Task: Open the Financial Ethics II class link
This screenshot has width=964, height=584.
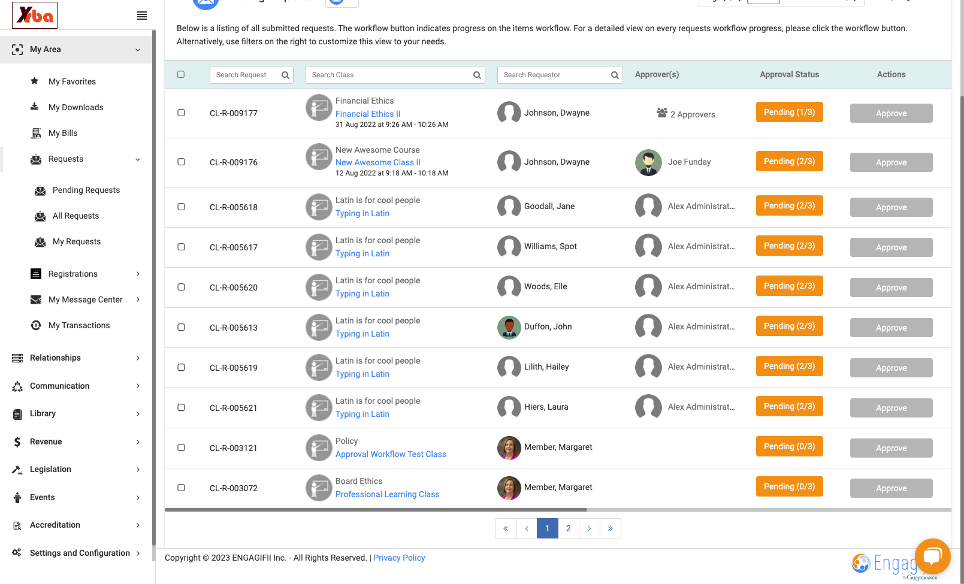Action: (368, 114)
